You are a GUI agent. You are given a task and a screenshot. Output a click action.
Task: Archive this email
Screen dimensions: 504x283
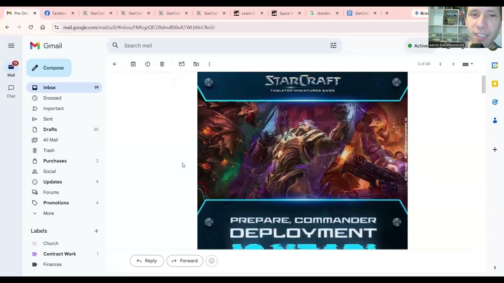[x=133, y=64]
